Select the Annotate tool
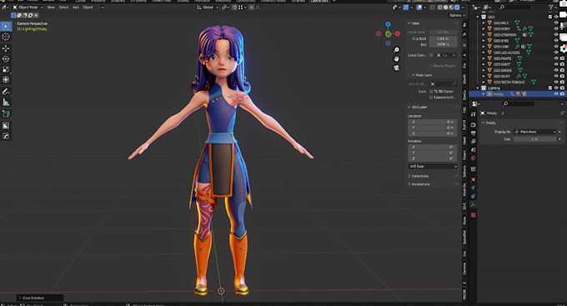The width and height of the screenshot is (567, 306). (x=6, y=92)
